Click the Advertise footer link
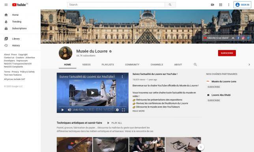 [30, 57]
